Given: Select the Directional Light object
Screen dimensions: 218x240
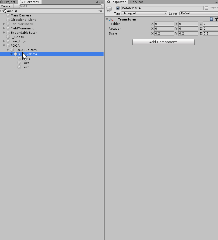Looking at the screenshot, I should (x=23, y=20).
